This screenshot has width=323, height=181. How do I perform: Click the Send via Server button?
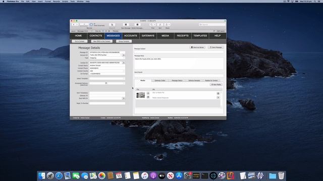pos(197,47)
